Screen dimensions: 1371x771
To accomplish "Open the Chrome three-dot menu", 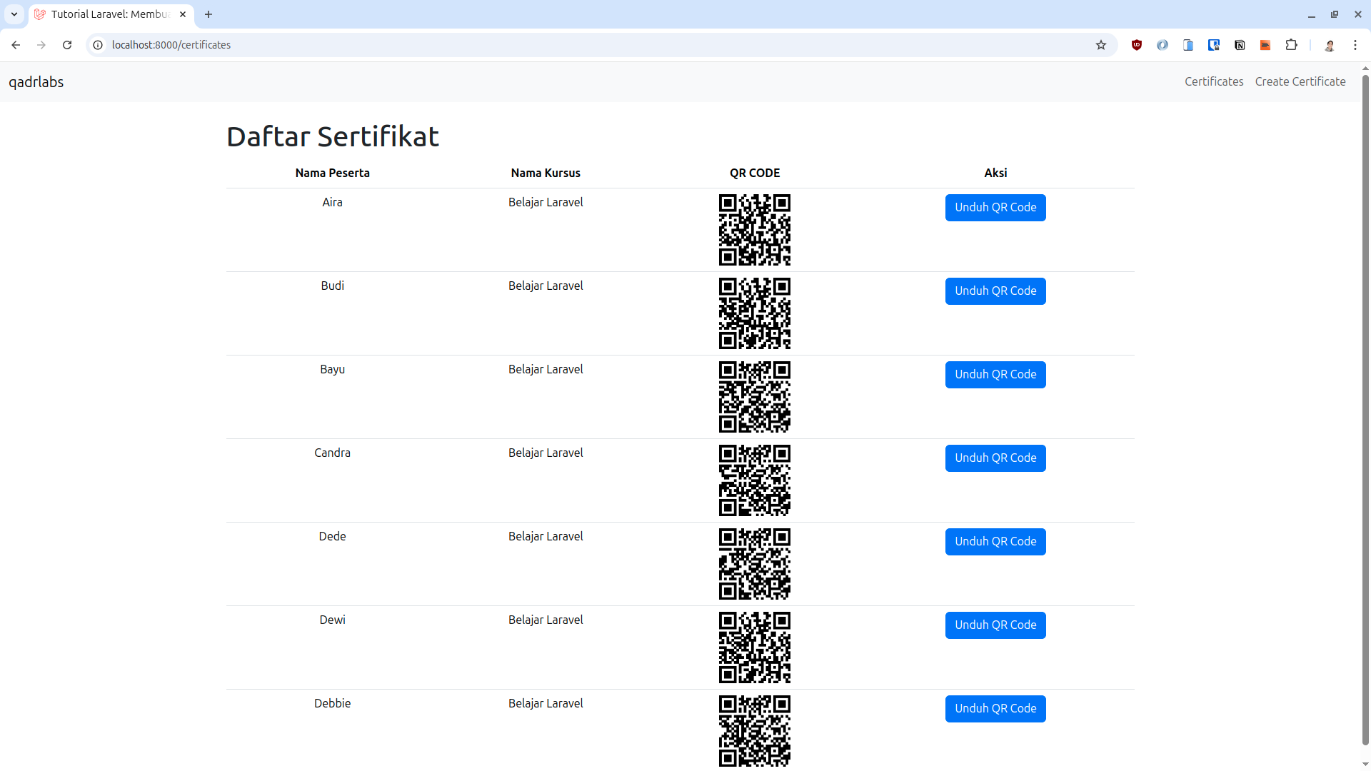I will (x=1355, y=45).
